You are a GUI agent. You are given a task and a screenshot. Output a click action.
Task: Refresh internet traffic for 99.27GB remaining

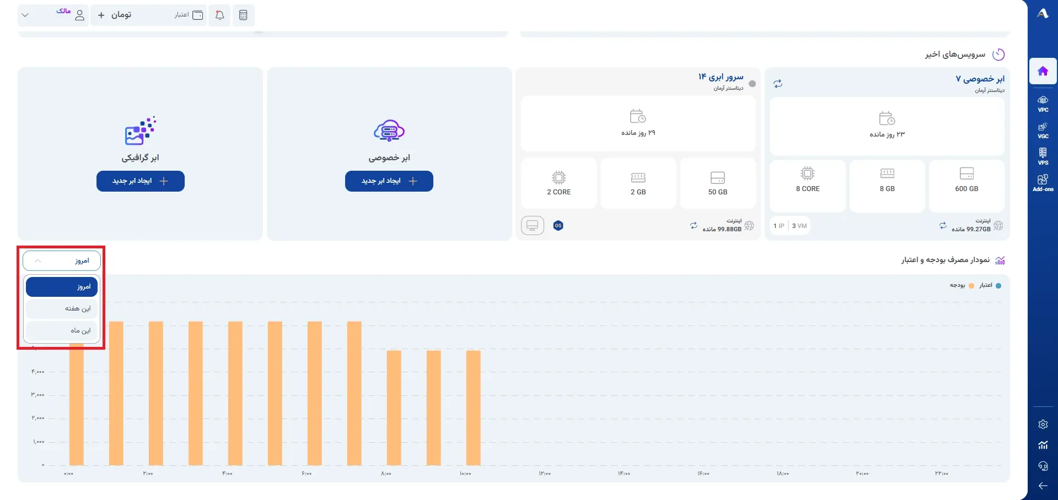[x=943, y=225]
